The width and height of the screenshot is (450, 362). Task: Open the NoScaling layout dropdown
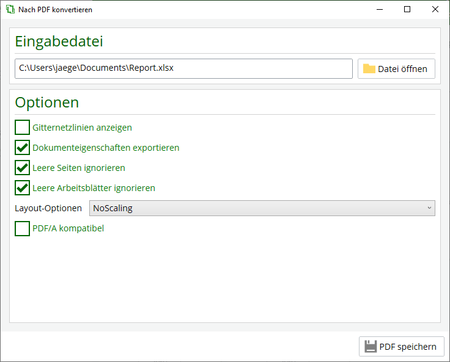(x=262, y=208)
